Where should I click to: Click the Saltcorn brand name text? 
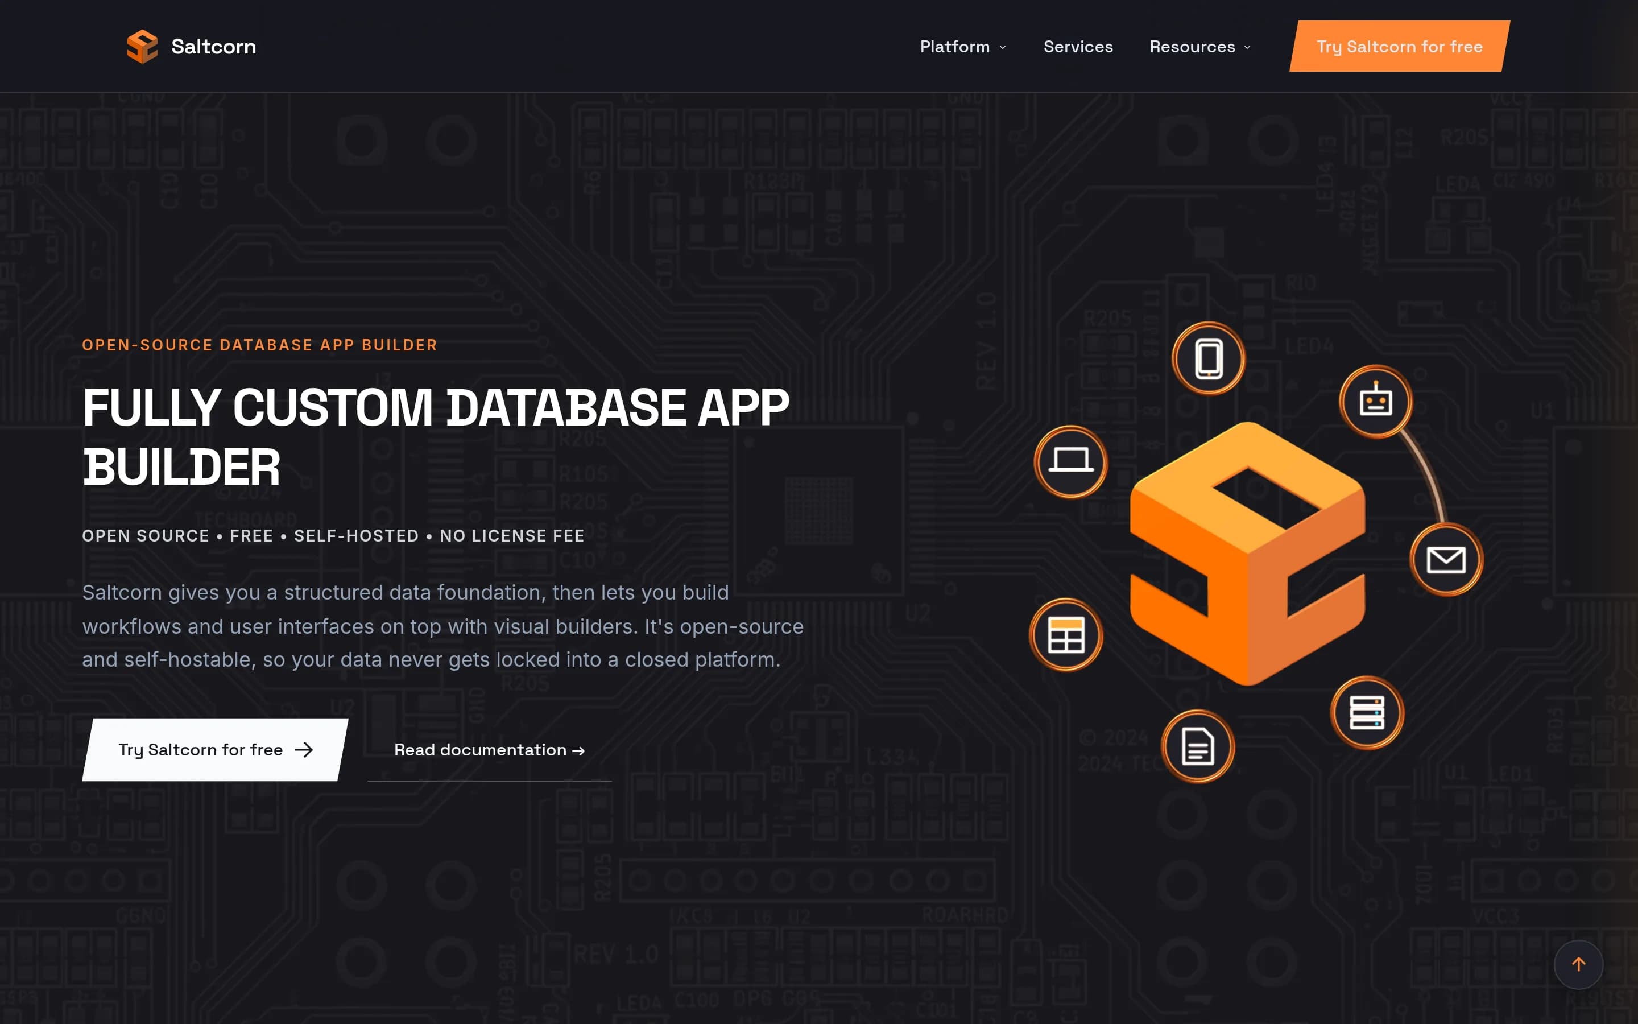(213, 46)
